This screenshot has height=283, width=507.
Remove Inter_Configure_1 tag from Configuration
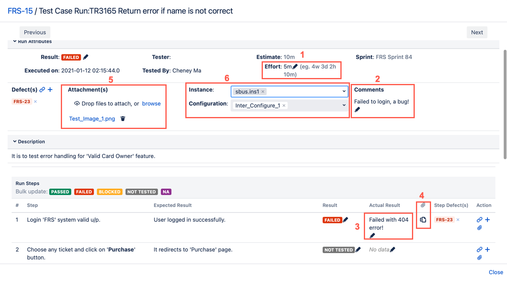coord(284,105)
